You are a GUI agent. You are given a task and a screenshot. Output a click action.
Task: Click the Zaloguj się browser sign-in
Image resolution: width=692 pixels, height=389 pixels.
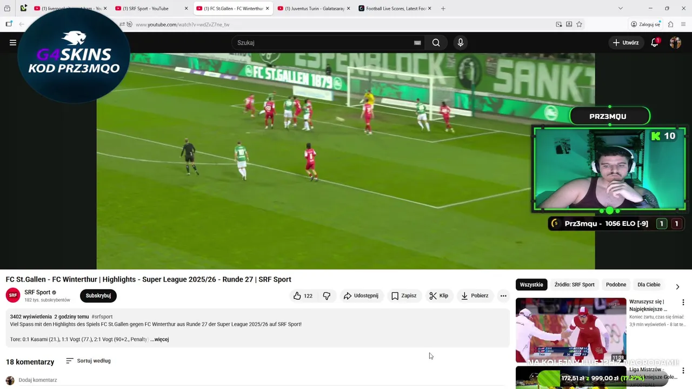pyautogui.click(x=646, y=24)
